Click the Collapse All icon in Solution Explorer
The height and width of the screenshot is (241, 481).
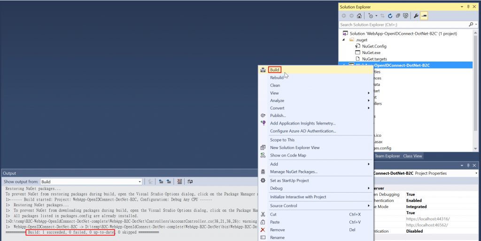click(x=398, y=16)
